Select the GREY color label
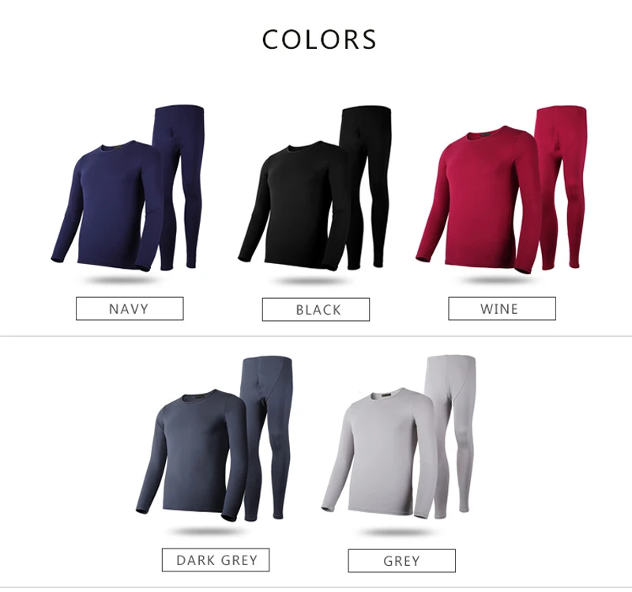 (x=402, y=561)
